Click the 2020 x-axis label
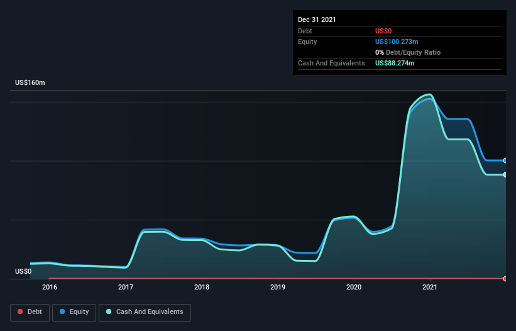This screenshot has height=331, width=516. 354,287
